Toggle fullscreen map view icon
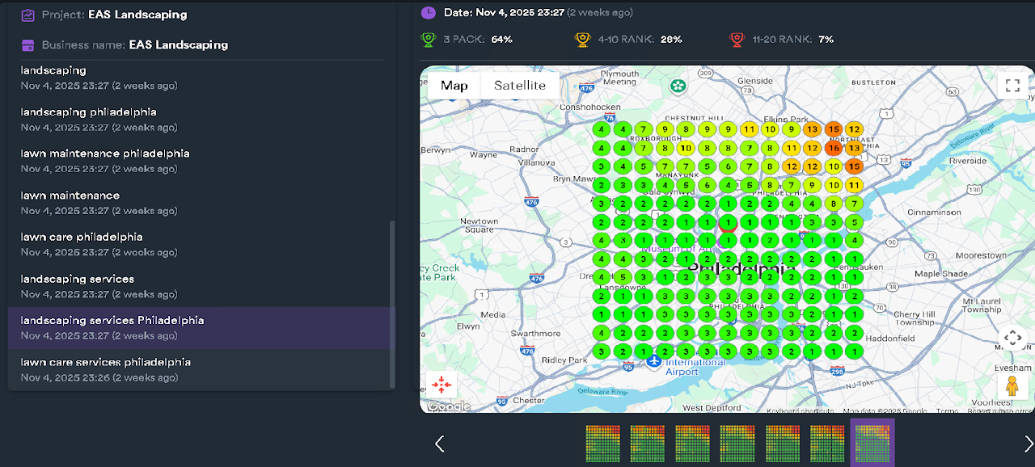This screenshot has height=467, width=1035. tap(1012, 85)
